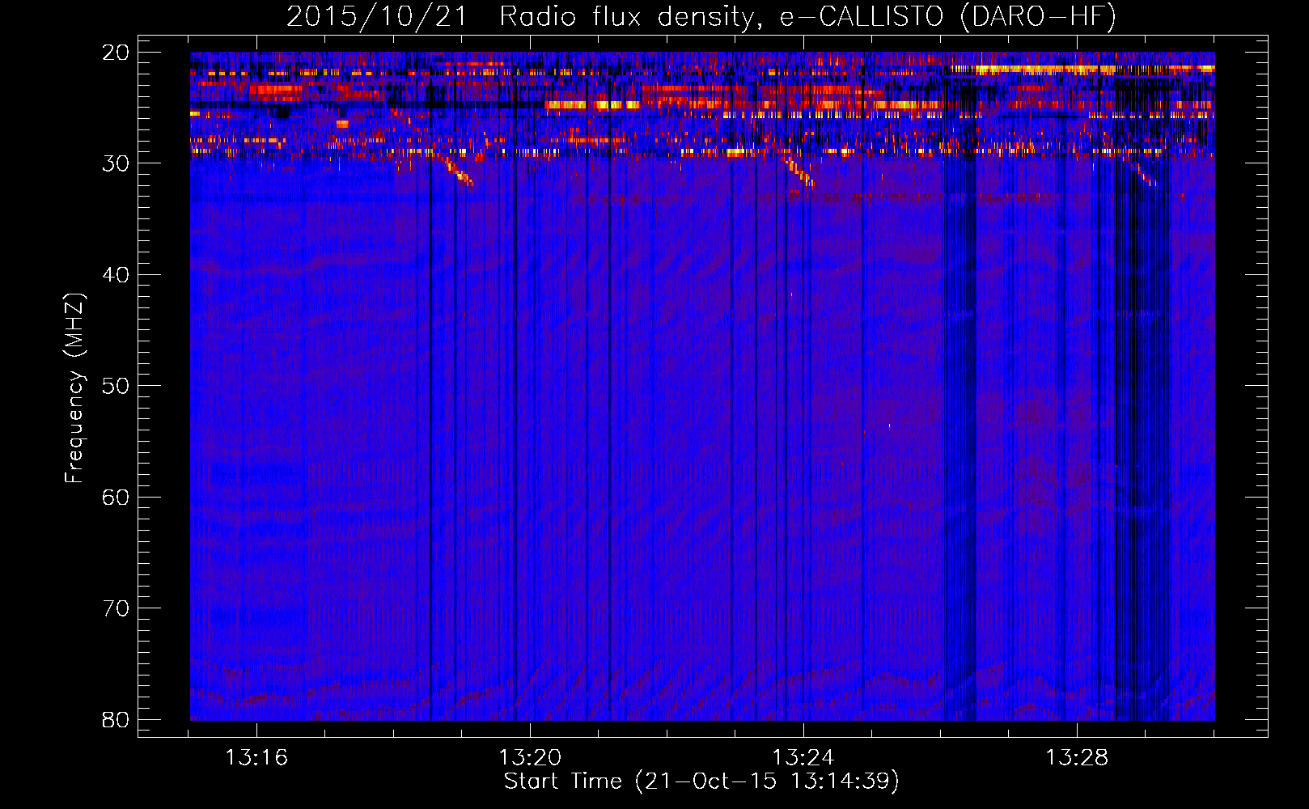
Task: Click the 13:20 time tick label
Action: (530, 758)
